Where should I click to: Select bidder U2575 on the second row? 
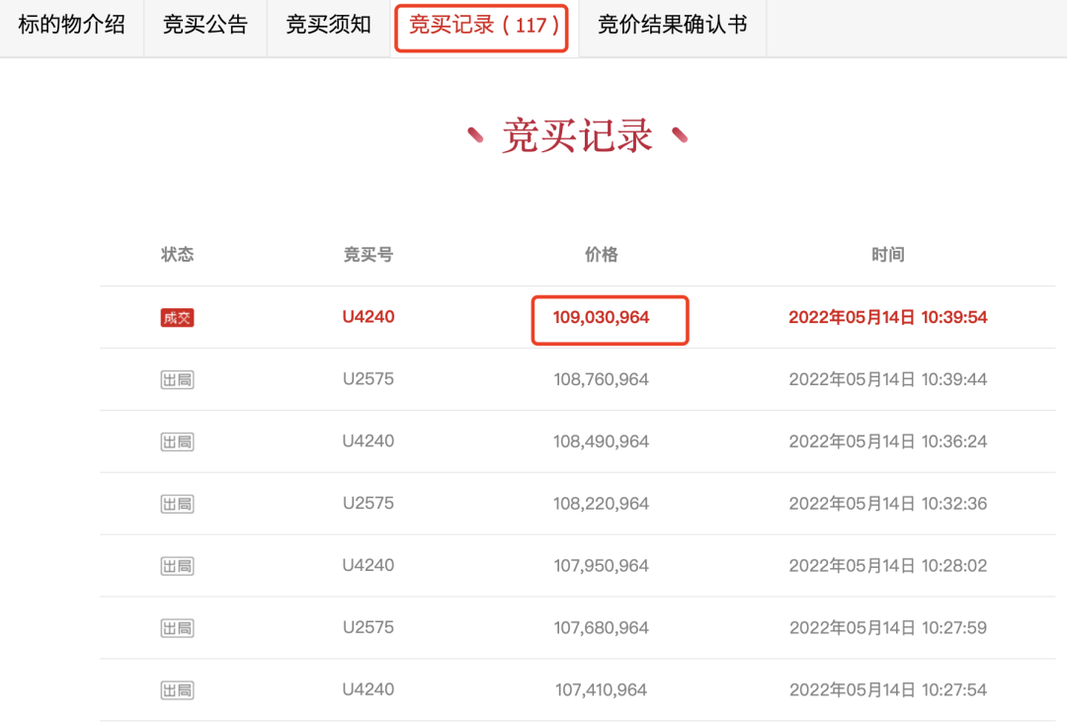point(368,379)
